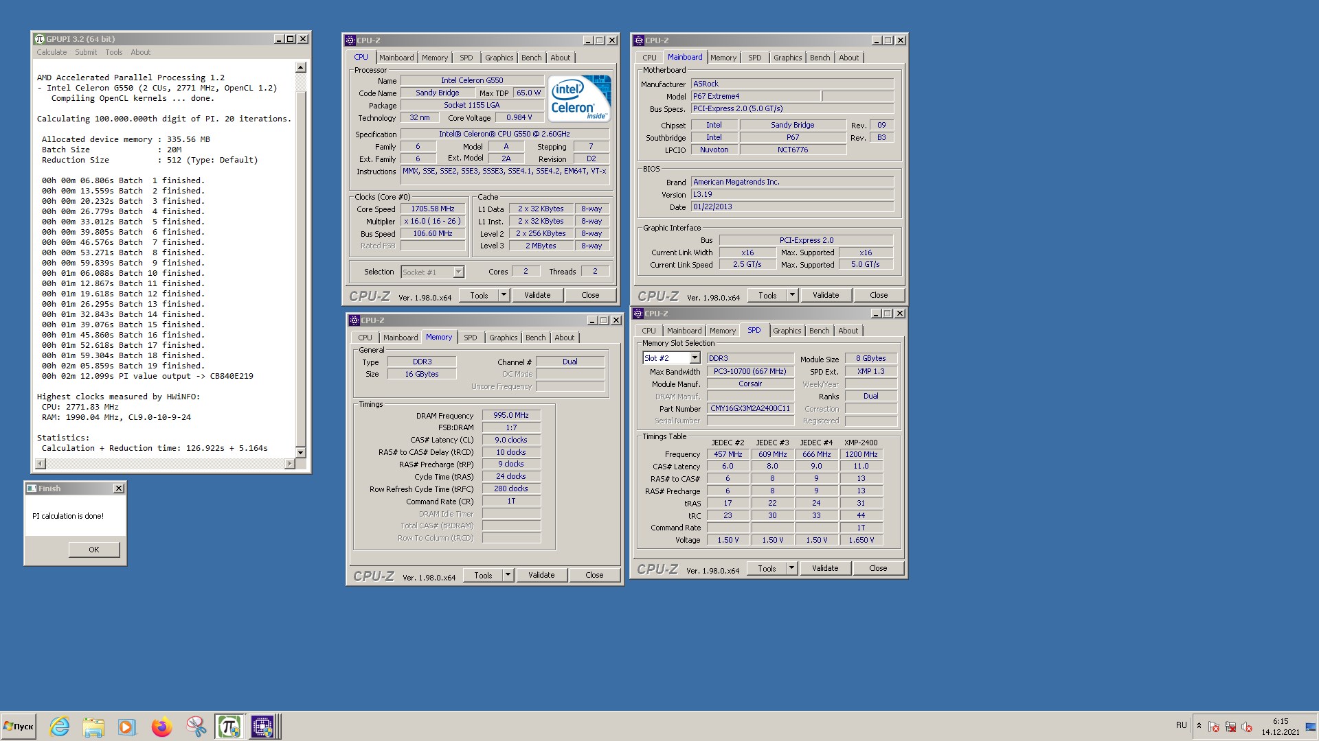1319x741 pixels.
Task: Click Validate in Memory window
Action: click(541, 575)
